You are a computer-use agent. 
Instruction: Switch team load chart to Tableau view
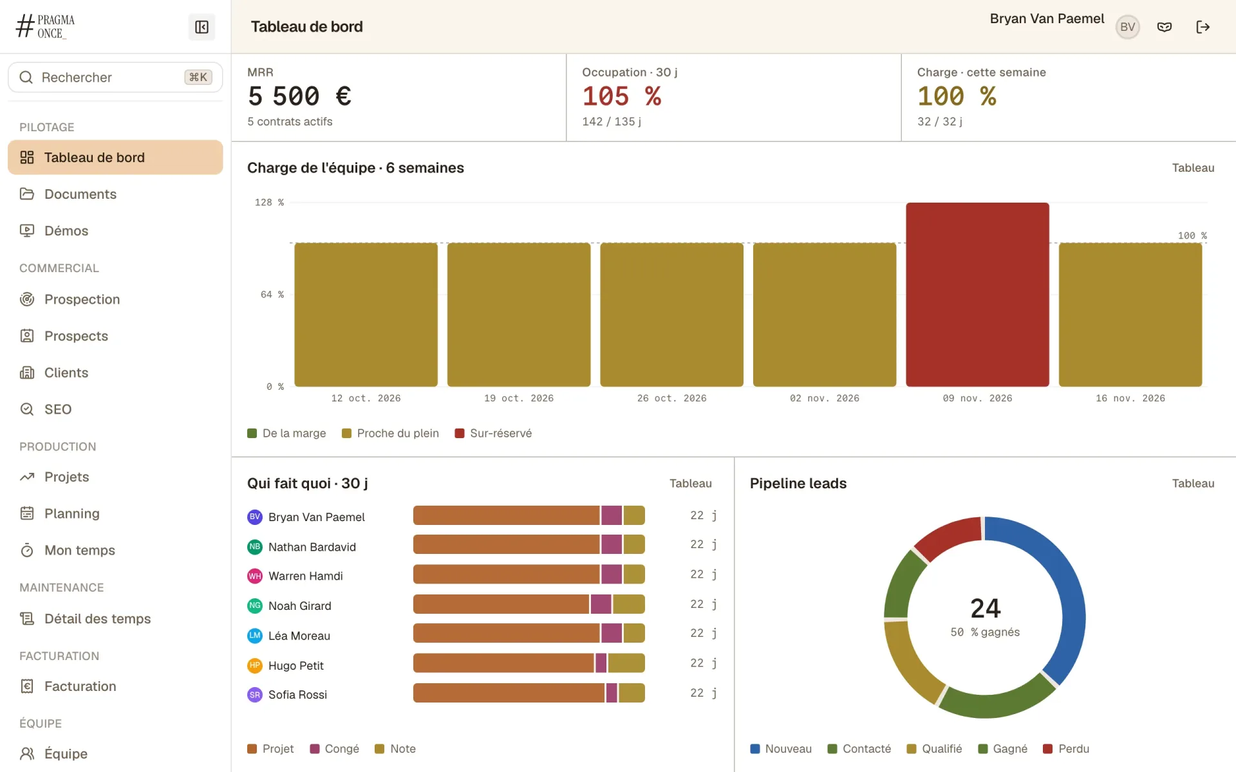click(x=1193, y=168)
